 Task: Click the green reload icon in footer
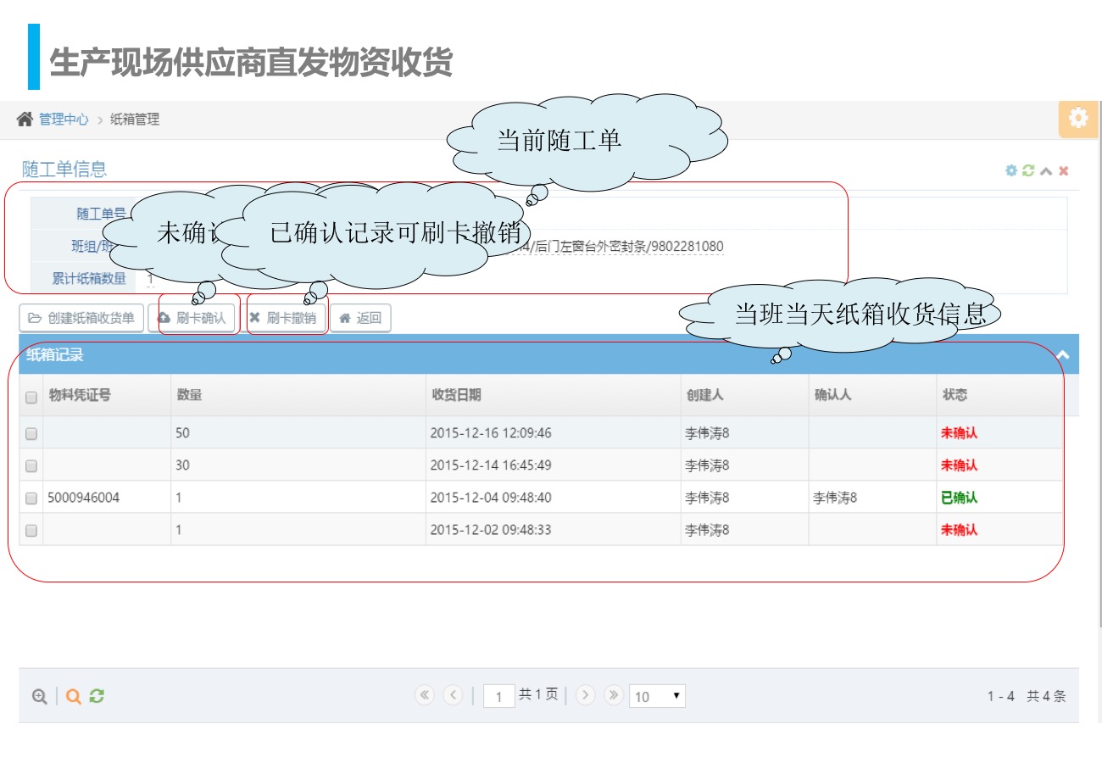(97, 696)
